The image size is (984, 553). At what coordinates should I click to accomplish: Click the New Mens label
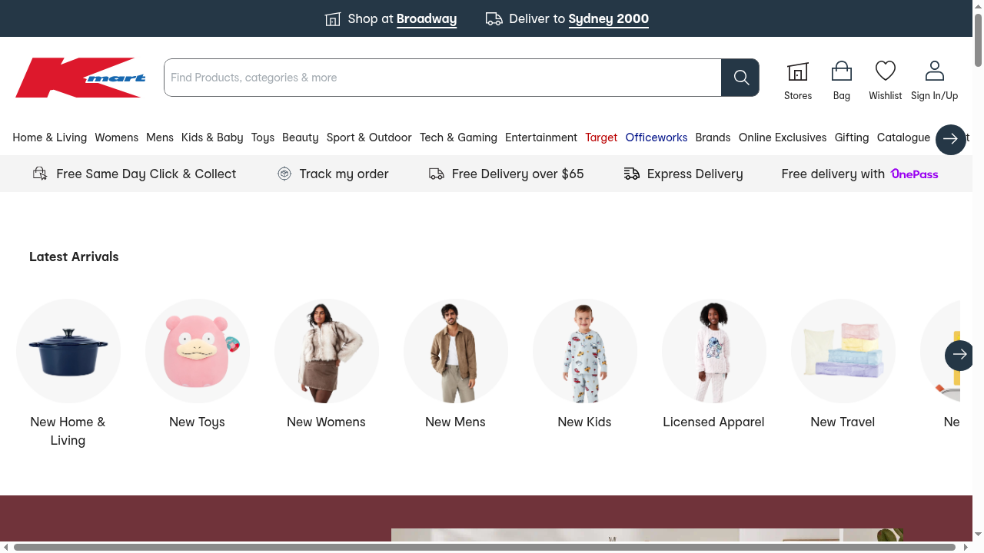[x=455, y=422]
